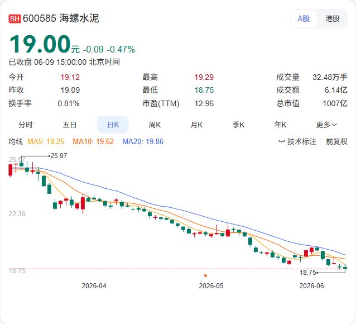
Task: Switch to the 港股 market toggle
Action: [x=333, y=18]
